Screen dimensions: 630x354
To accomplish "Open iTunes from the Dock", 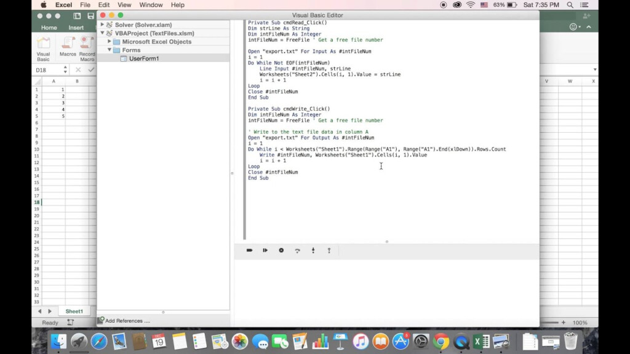I will tap(361, 342).
